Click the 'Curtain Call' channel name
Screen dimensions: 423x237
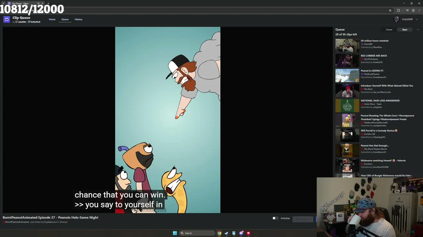pos(369,134)
